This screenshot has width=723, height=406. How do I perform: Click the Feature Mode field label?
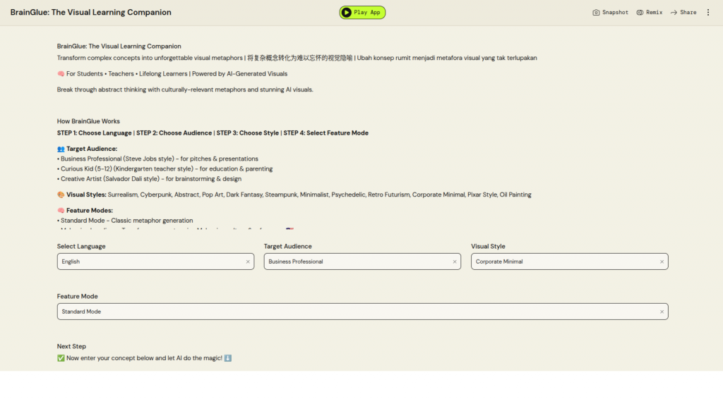(x=78, y=297)
